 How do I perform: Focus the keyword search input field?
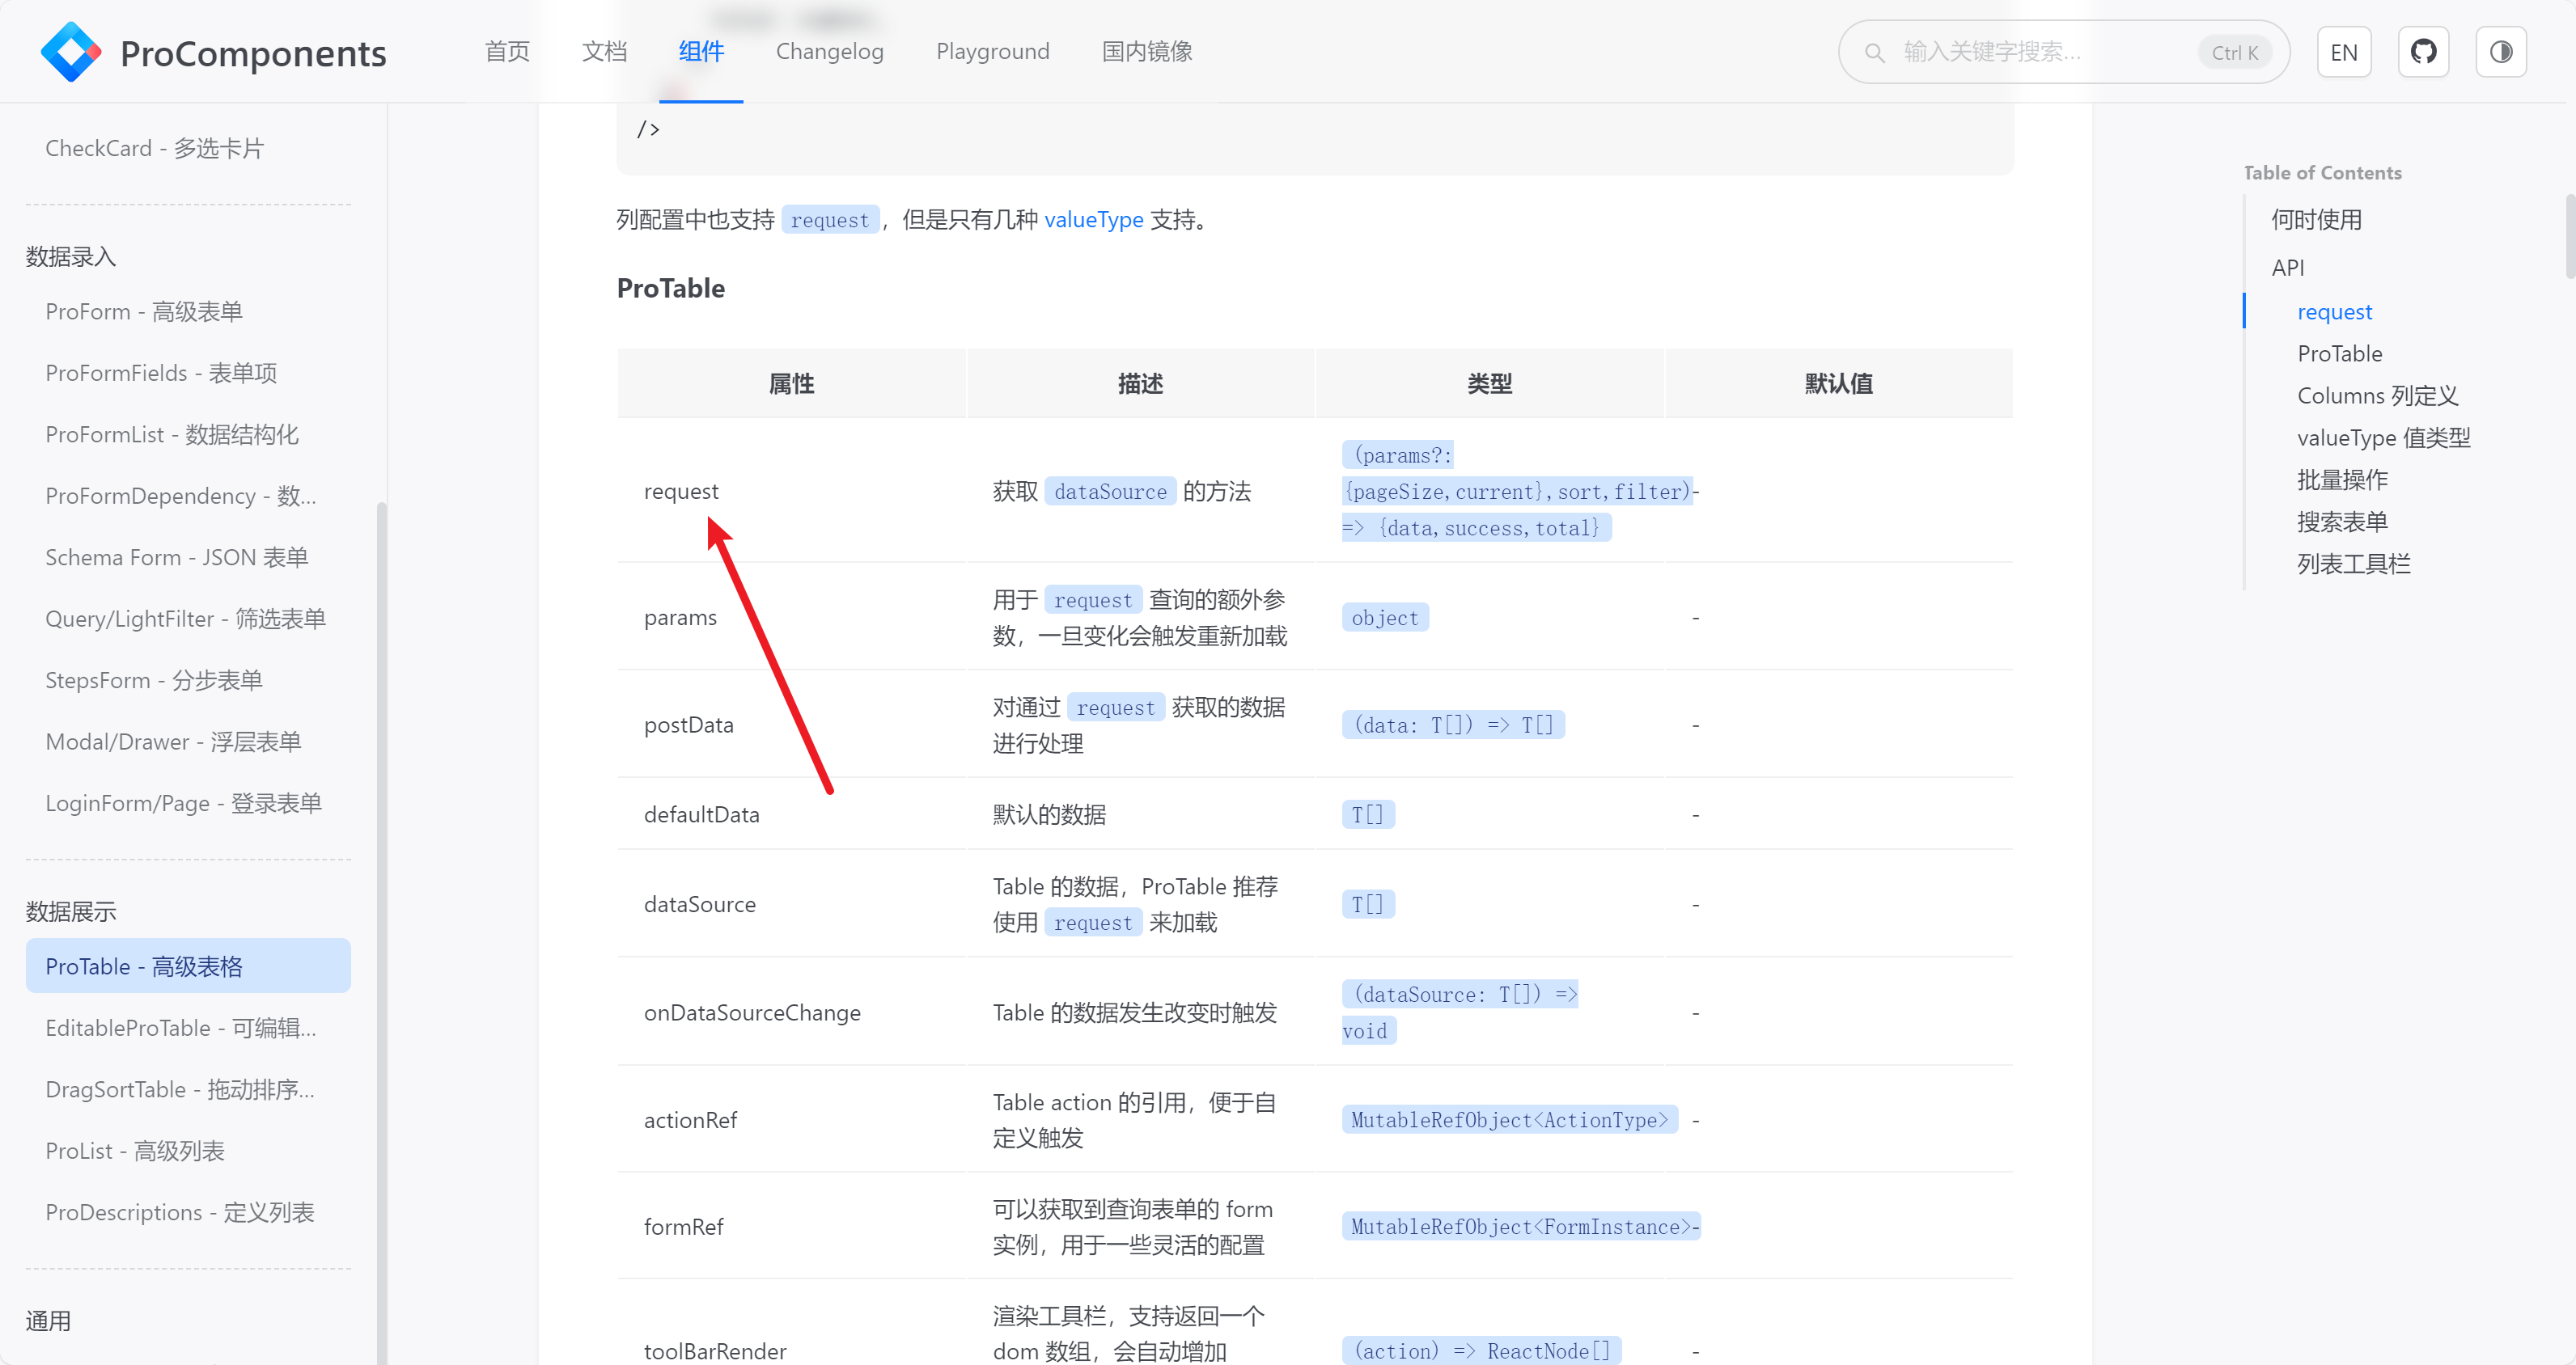[x=2064, y=52]
